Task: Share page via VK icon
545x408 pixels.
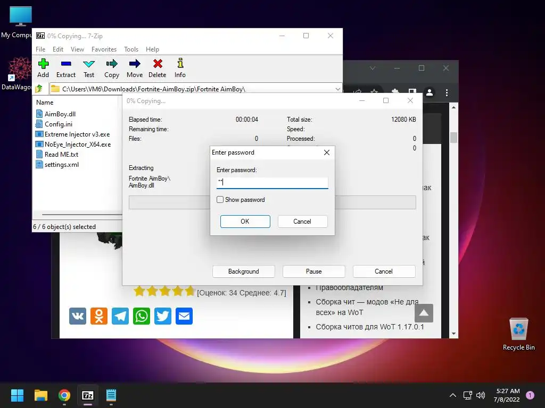Action: [x=78, y=316]
